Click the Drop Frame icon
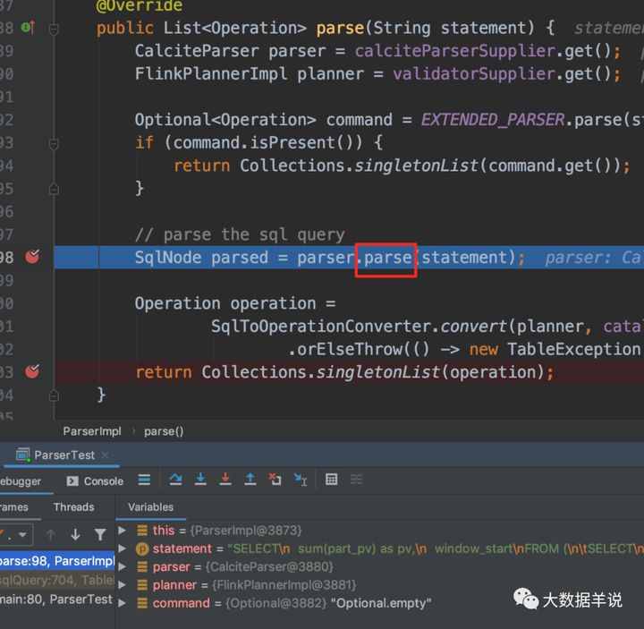This screenshot has height=629, width=644. point(275,480)
